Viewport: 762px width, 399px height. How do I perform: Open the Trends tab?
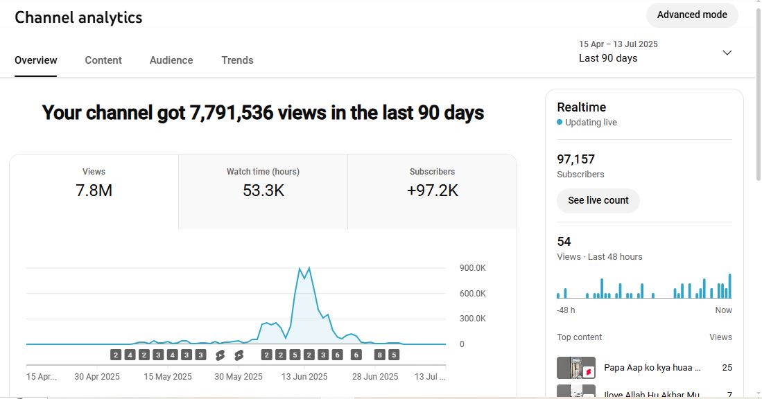[237, 60]
